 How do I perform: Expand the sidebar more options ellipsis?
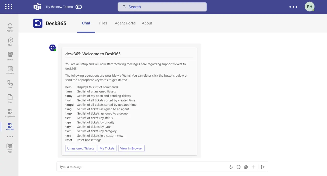pyautogui.click(x=10, y=137)
